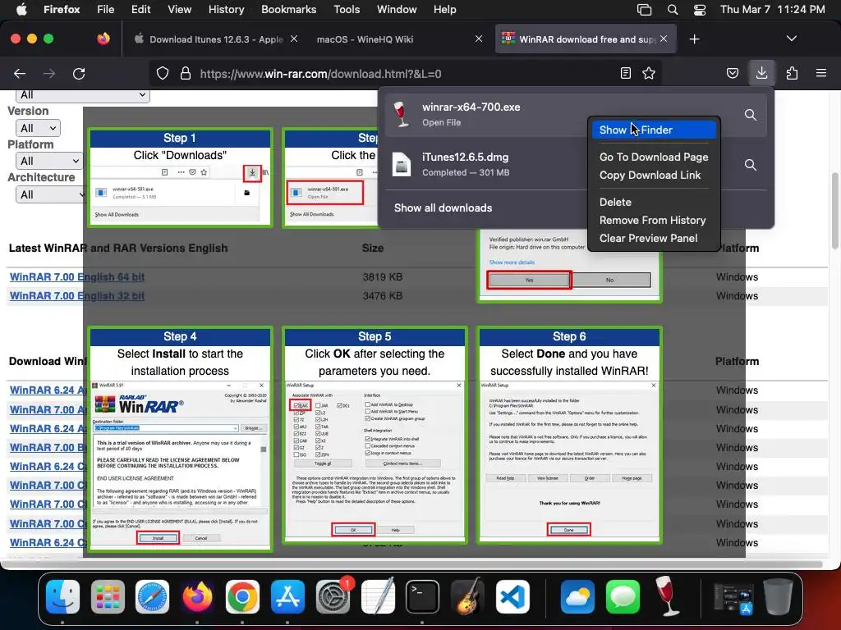Viewport: 841px width, 630px height.
Task: Select Remove From History menu entry
Action: click(x=654, y=220)
